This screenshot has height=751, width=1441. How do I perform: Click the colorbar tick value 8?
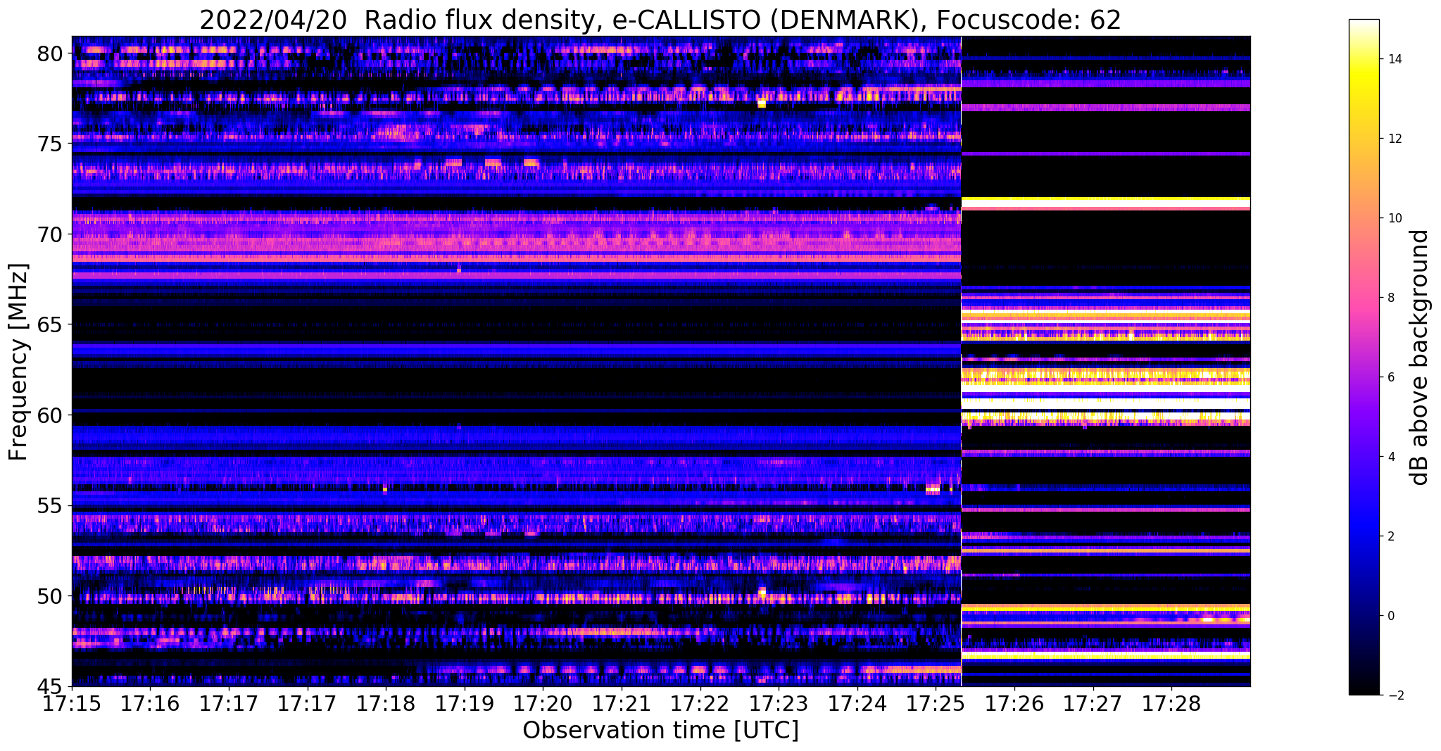tap(1390, 298)
